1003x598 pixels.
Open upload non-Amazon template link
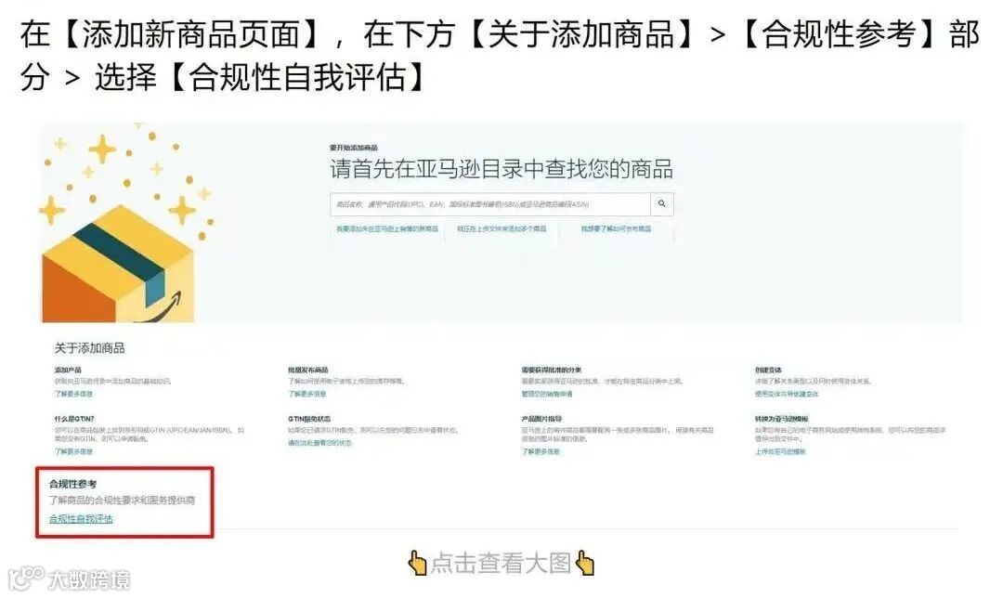[780, 451]
